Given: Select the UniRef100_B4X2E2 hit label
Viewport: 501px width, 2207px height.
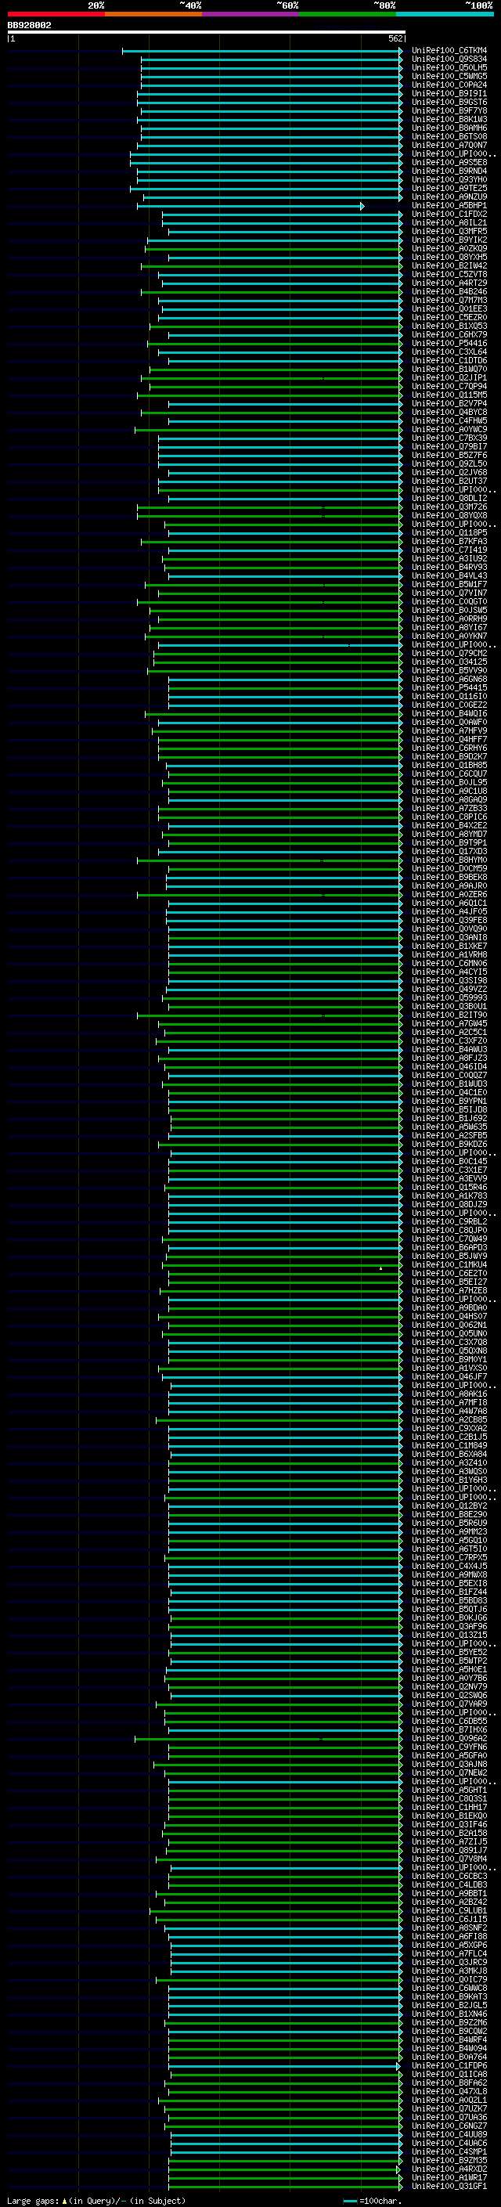Looking at the screenshot, I should [449, 826].
